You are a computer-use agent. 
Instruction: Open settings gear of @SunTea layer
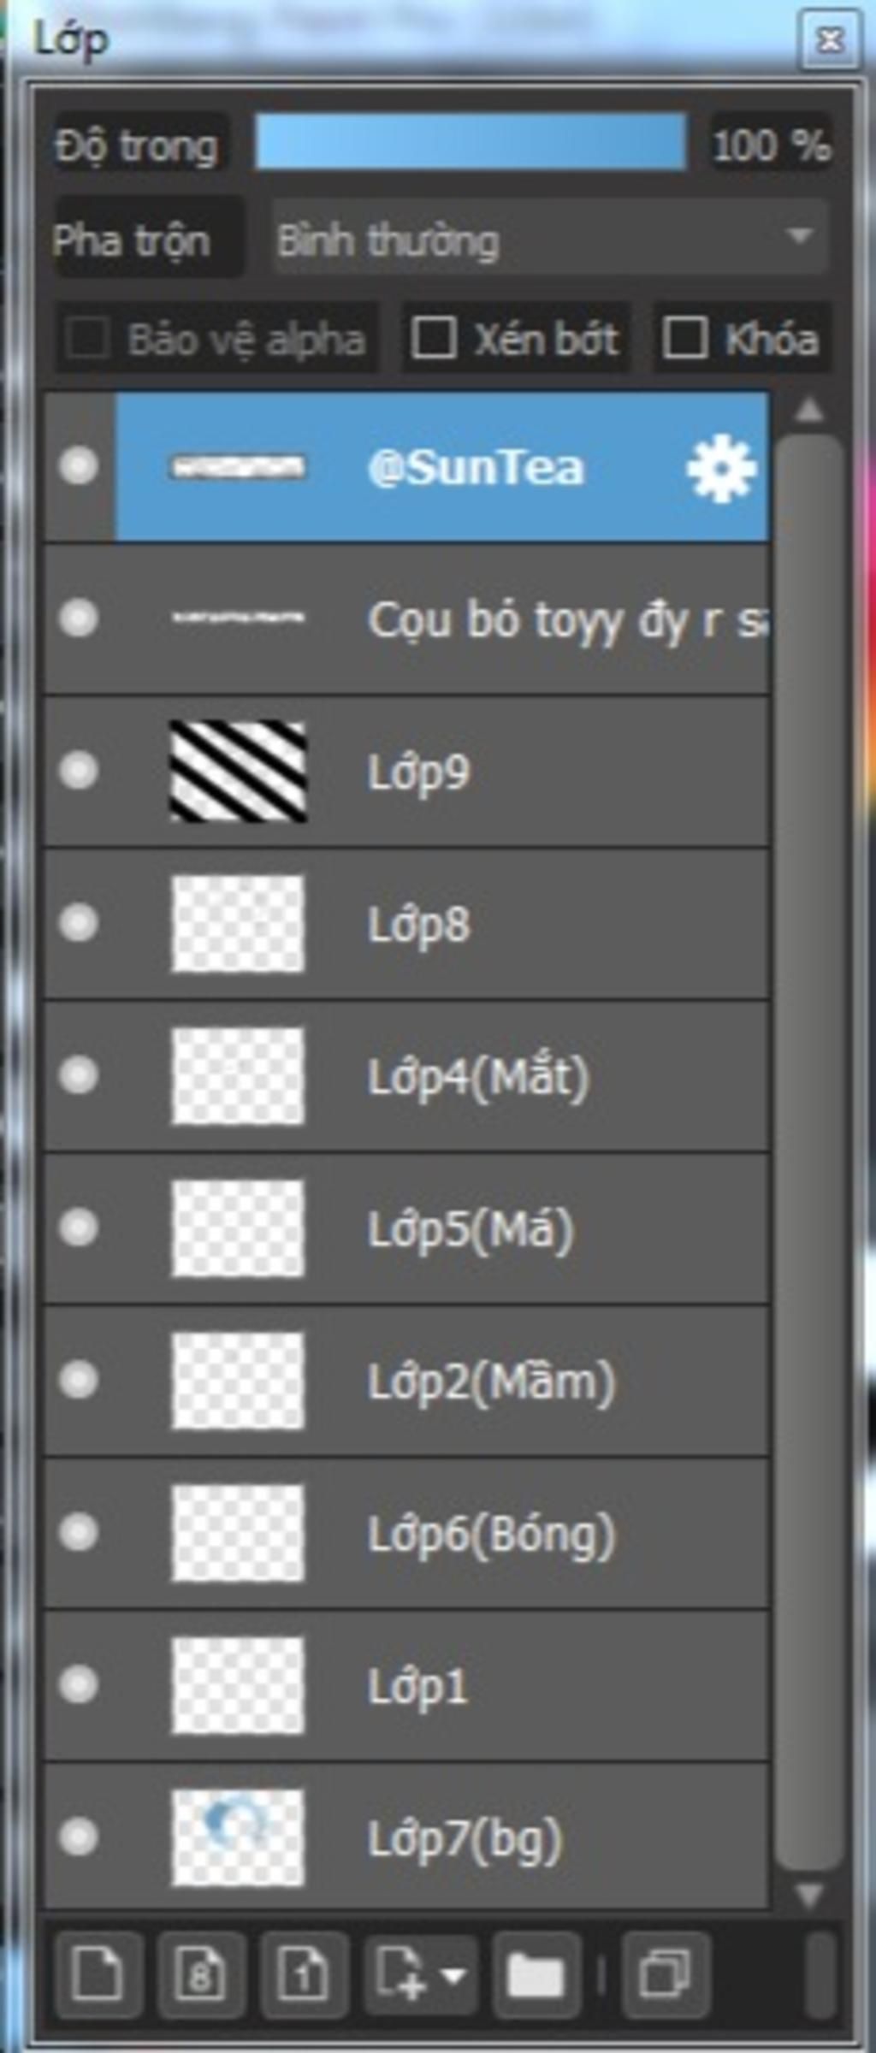click(720, 468)
